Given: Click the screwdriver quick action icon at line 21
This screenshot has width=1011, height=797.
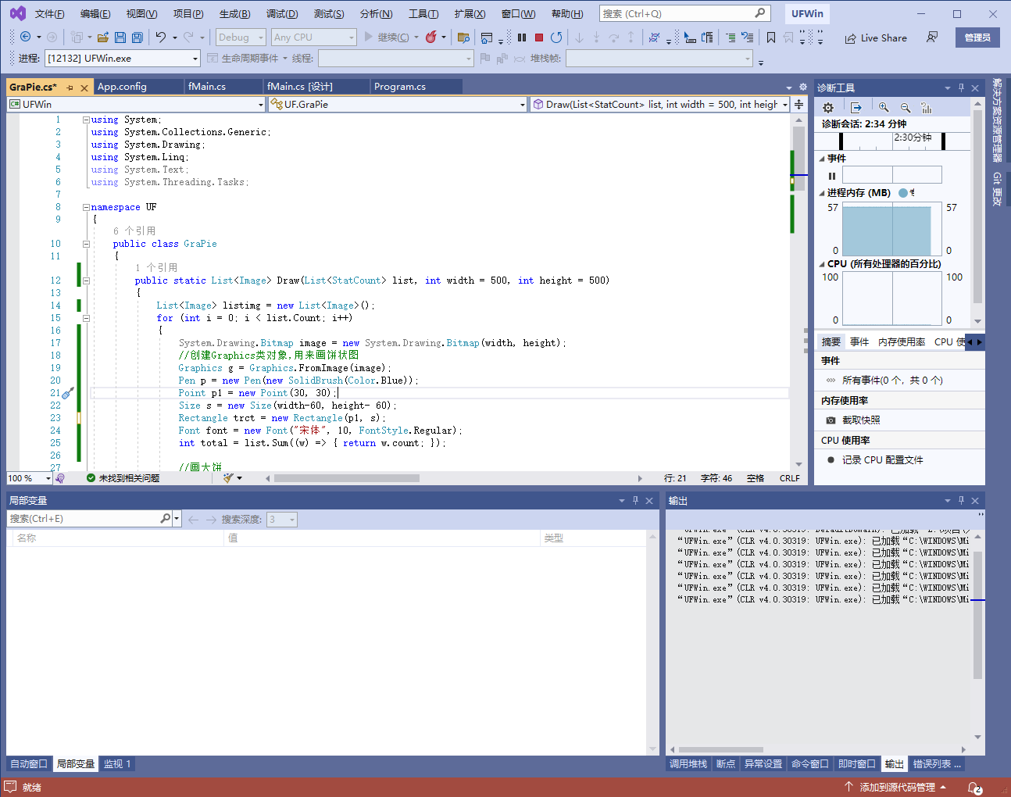Looking at the screenshot, I should [x=68, y=393].
